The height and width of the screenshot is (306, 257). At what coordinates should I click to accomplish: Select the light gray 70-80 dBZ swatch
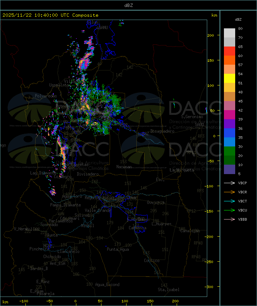229,33
